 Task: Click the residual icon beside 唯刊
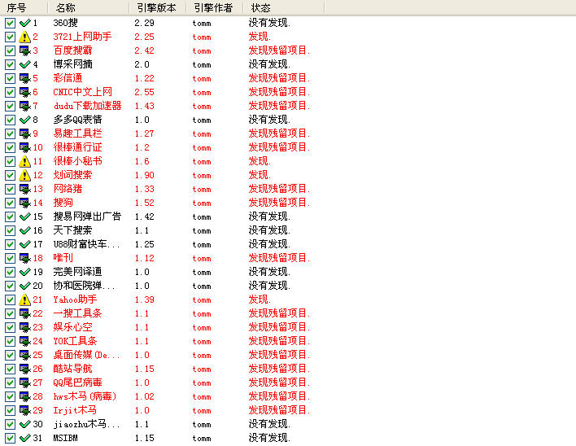(24, 258)
